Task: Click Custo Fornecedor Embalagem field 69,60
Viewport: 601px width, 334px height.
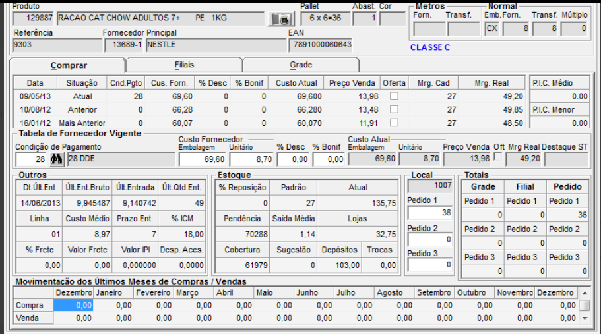Action: pos(203,159)
